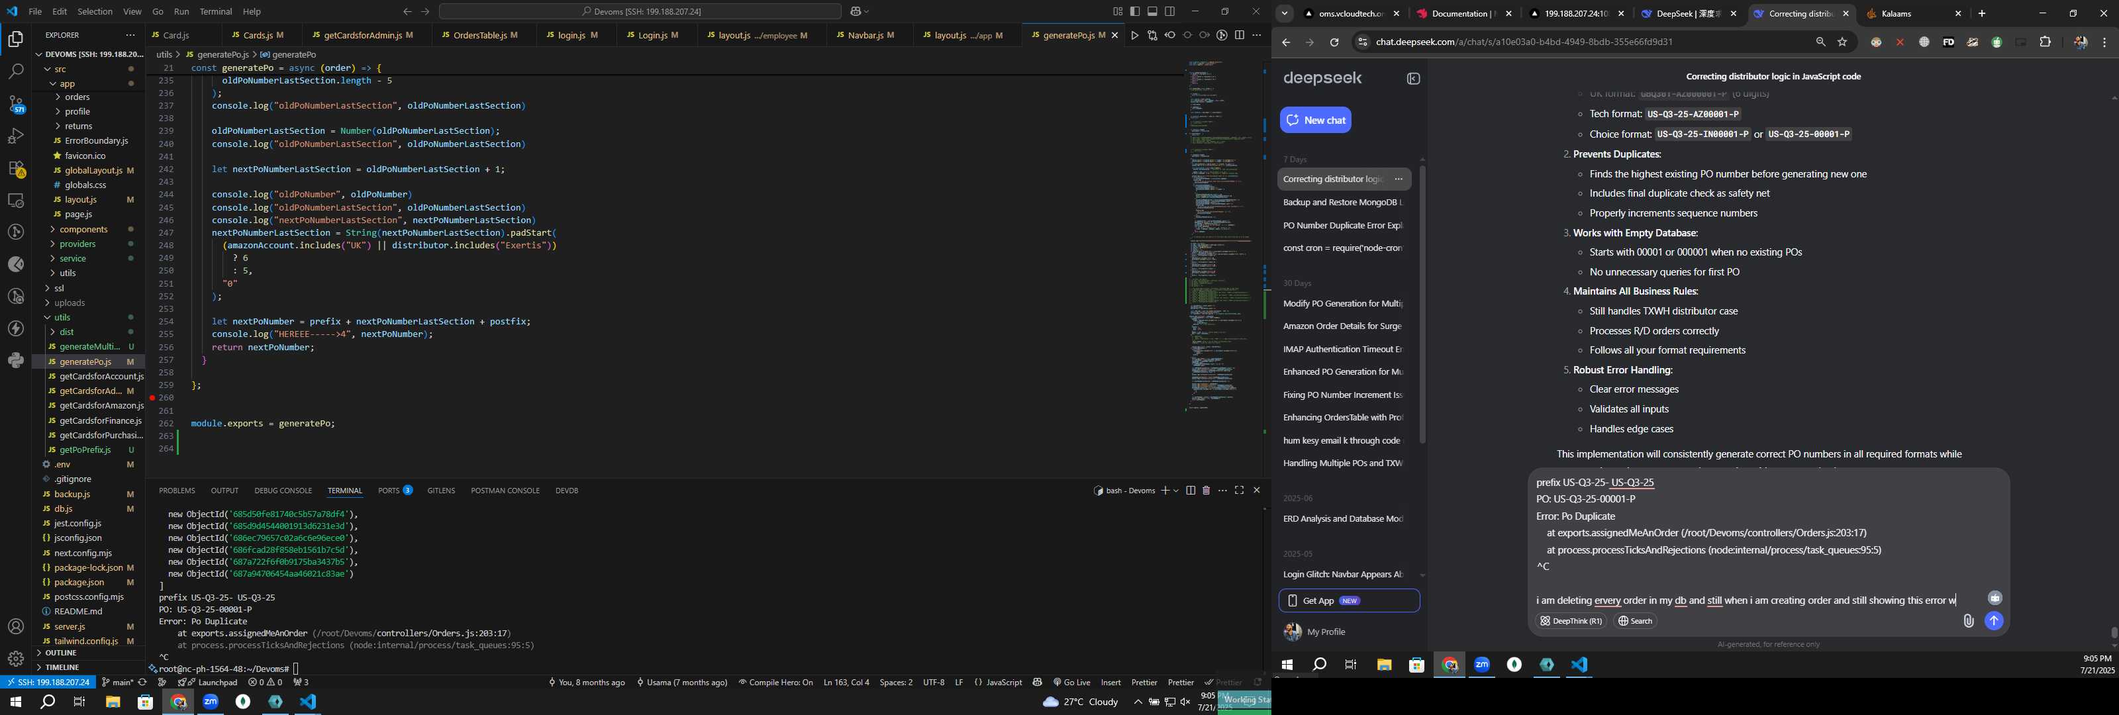Screen dimensions: 2119x715
Task: Reload the DeepSeek page
Action: (1334, 42)
